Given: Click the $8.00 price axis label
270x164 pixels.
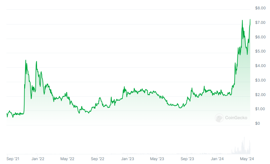Looking at the screenshot, I should tap(260, 8).
